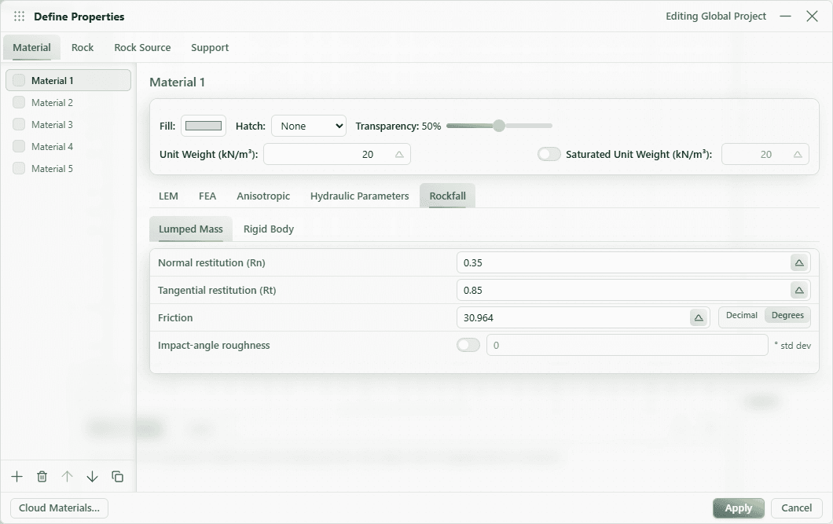Open Cloud Materials
The height and width of the screenshot is (524, 833).
(59, 508)
